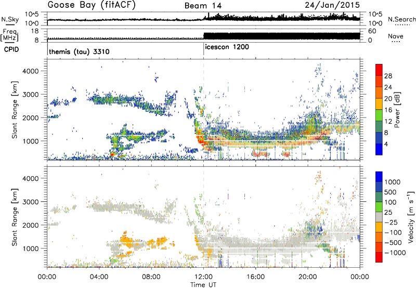Click the 'themis (tau) 3310' CPID text
The height and width of the screenshot is (288, 416).
click(79, 51)
